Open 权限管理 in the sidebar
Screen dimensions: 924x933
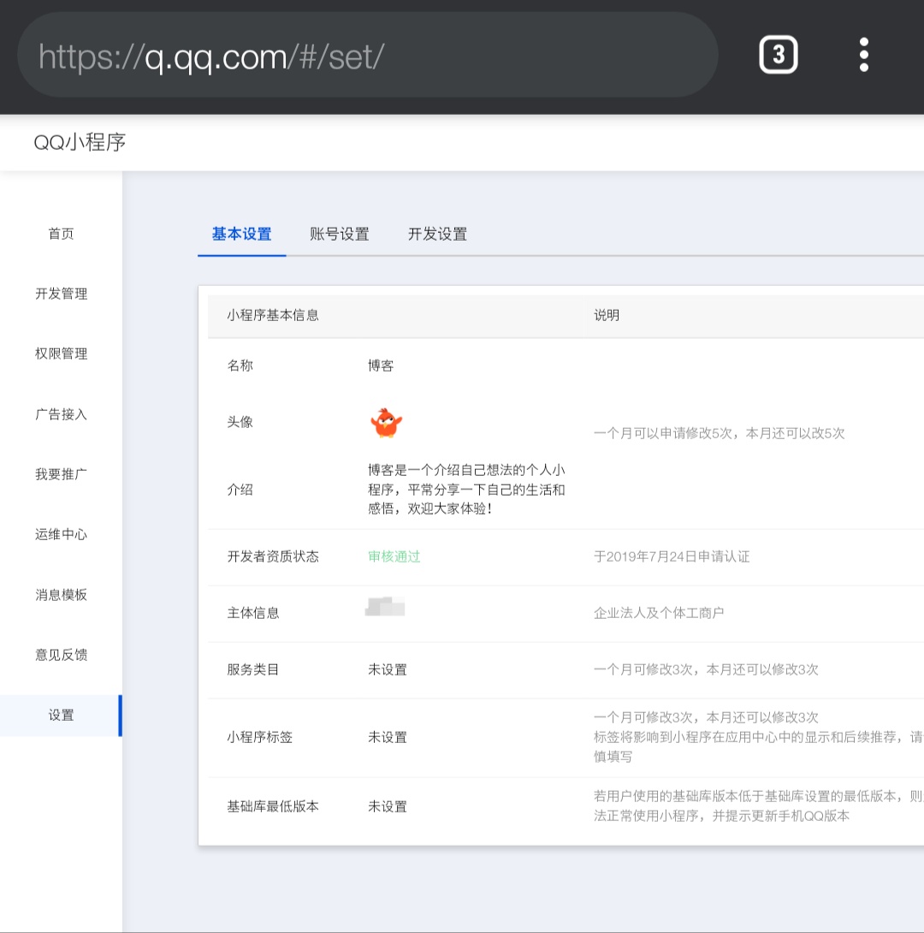click(62, 354)
